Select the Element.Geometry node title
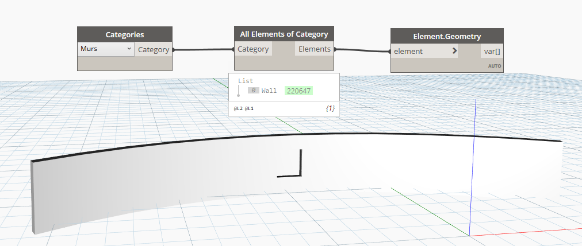The image size is (582, 246). tap(447, 36)
